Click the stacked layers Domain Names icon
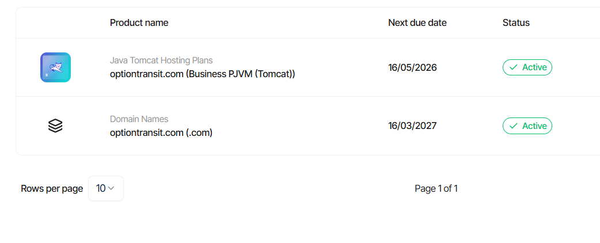 click(x=55, y=126)
